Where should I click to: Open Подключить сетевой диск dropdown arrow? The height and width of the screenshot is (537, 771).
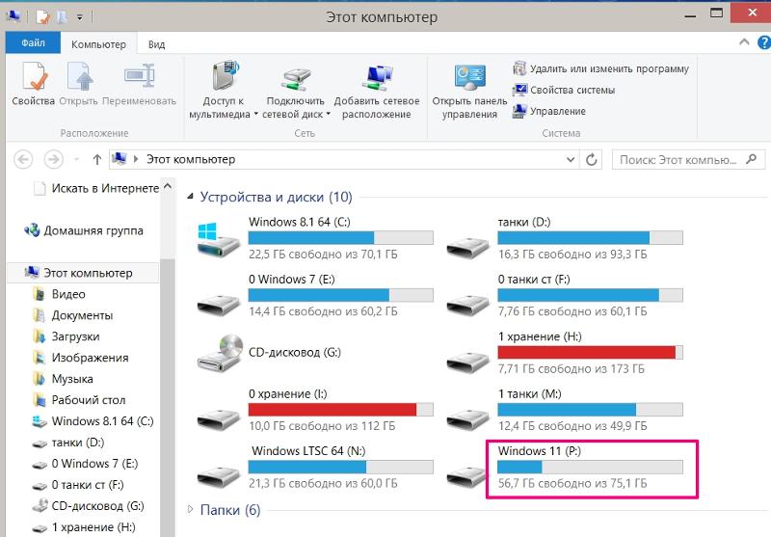tap(328, 114)
